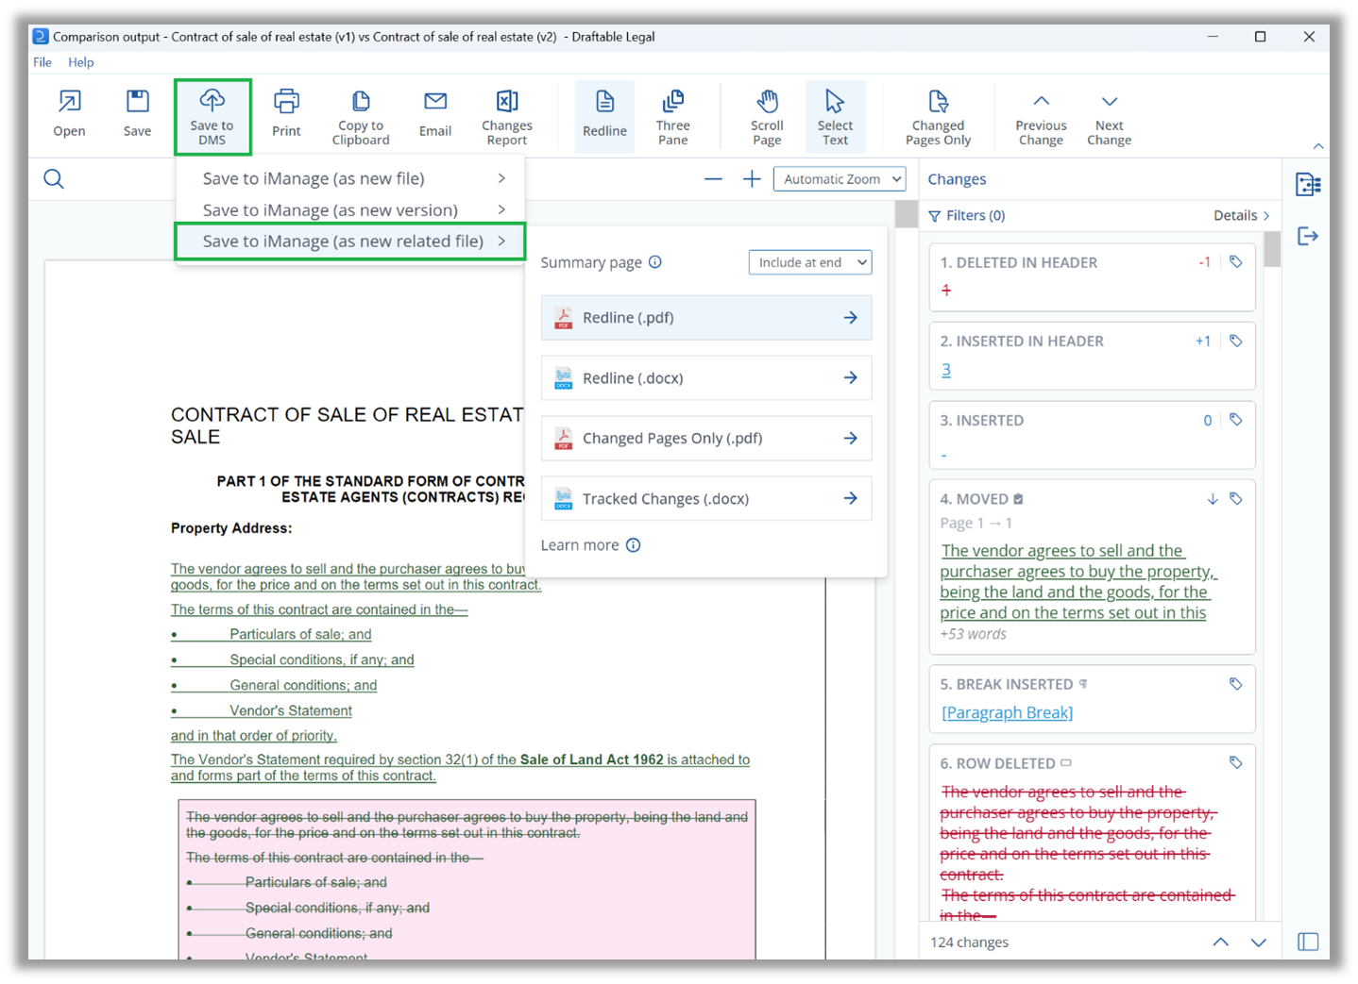Switch to Redline view
The image size is (1358, 984).
click(x=604, y=116)
